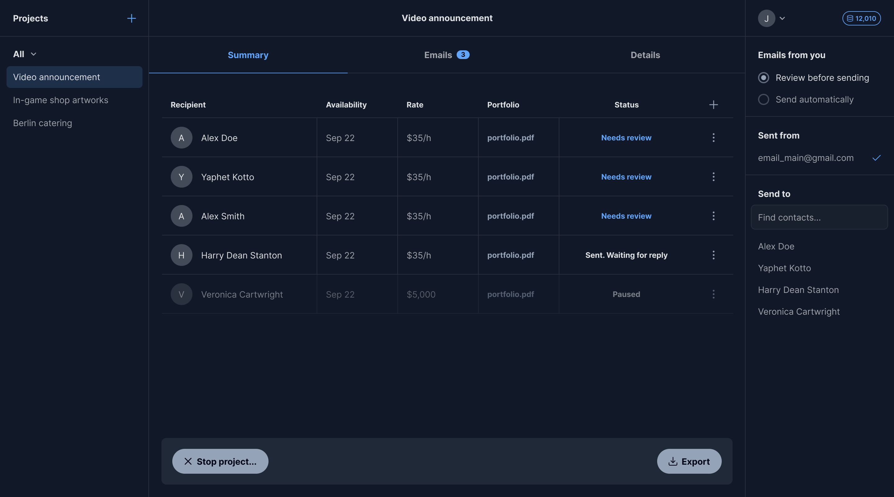The image size is (894, 497).
Task: Select email_main@gmail.com sender checkmark
Action: coord(876,158)
